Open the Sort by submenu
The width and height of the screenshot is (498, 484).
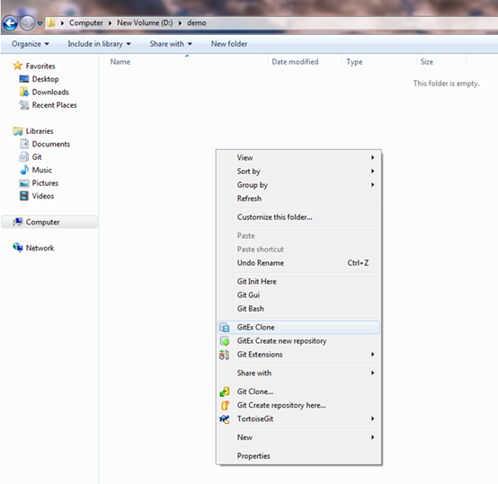pyautogui.click(x=298, y=172)
